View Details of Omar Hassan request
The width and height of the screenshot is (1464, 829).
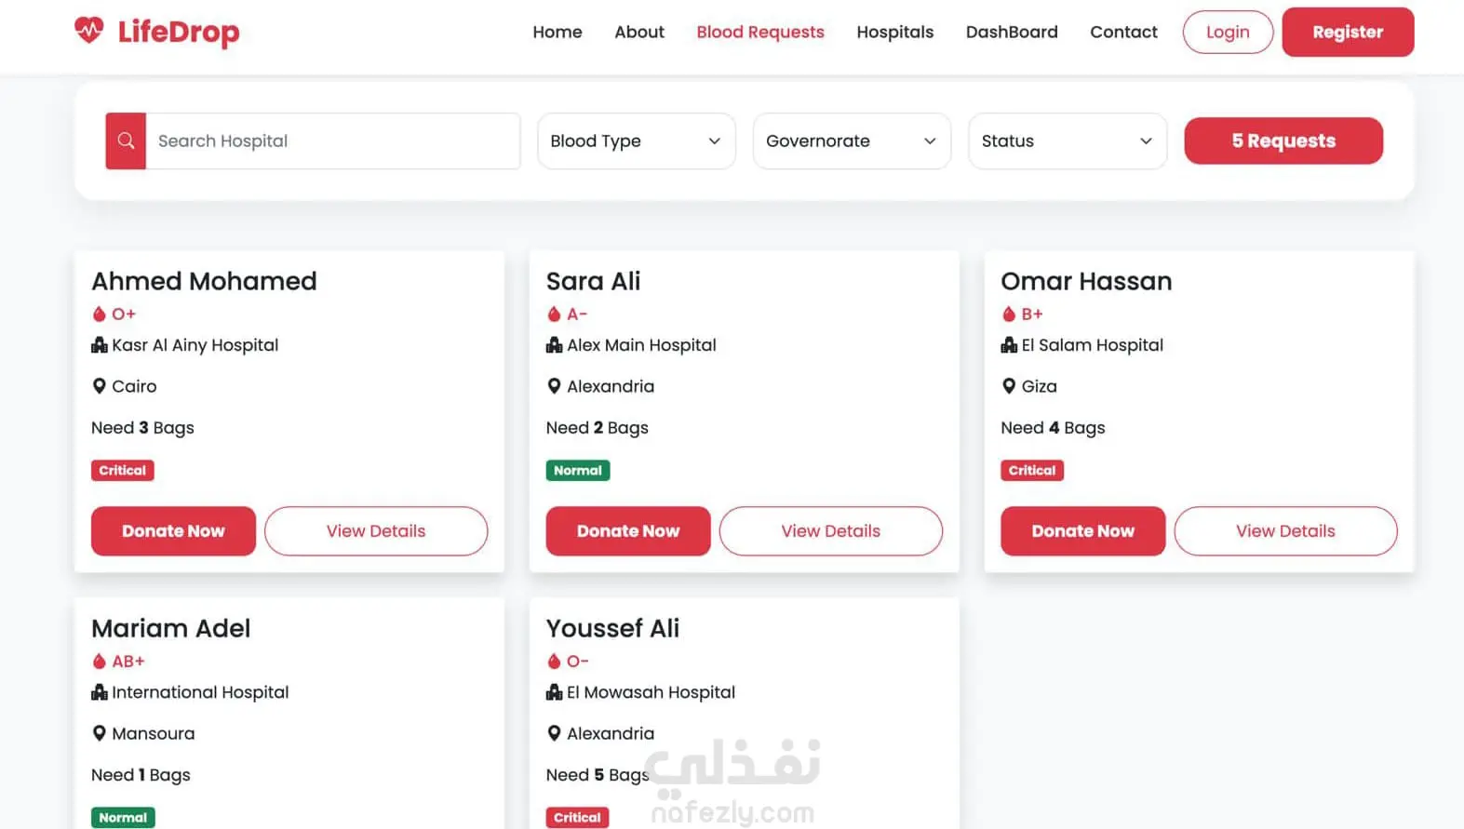click(x=1285, y=531)
